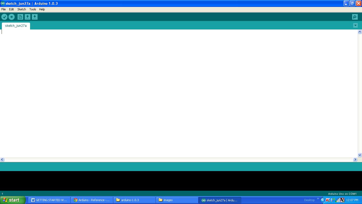Minimize the Arduino window
Viewport: 362px width, 204px height.
pyautogui.click(x=346, y=3)
